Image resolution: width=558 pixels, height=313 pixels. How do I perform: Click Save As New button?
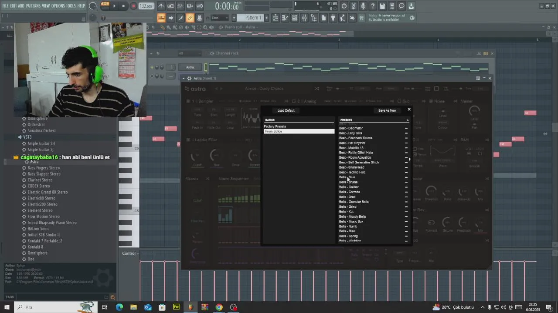click(387, 110)
